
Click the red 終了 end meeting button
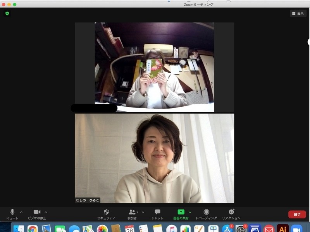[x=297, y=214]
